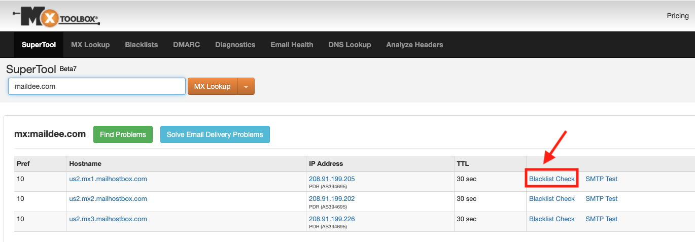Open the DNS Lookup tab
The width and height of the screenshot is (695, 242).
pyautogui.click(x=350, y=45)
